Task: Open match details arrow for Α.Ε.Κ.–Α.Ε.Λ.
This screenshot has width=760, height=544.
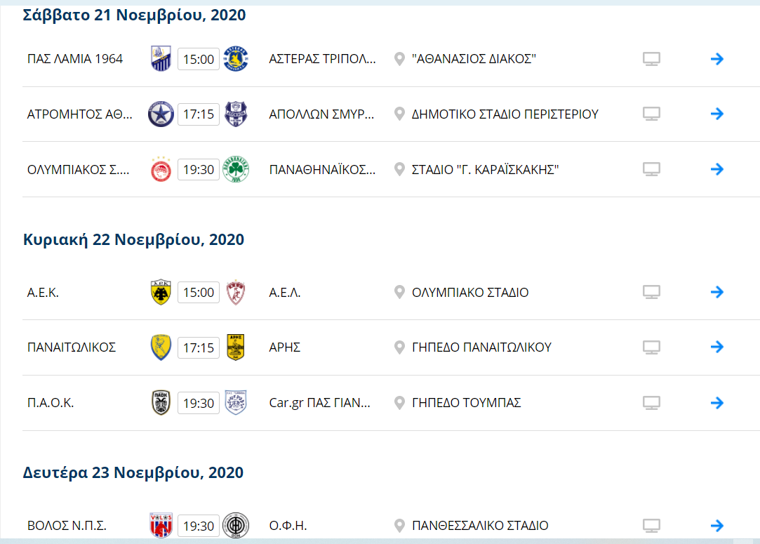Action: point(716,292)
